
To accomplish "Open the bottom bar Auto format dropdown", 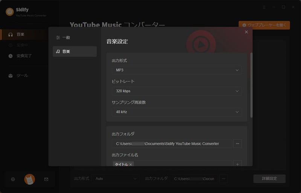I will pyautogui.click(x=116, y=179).
